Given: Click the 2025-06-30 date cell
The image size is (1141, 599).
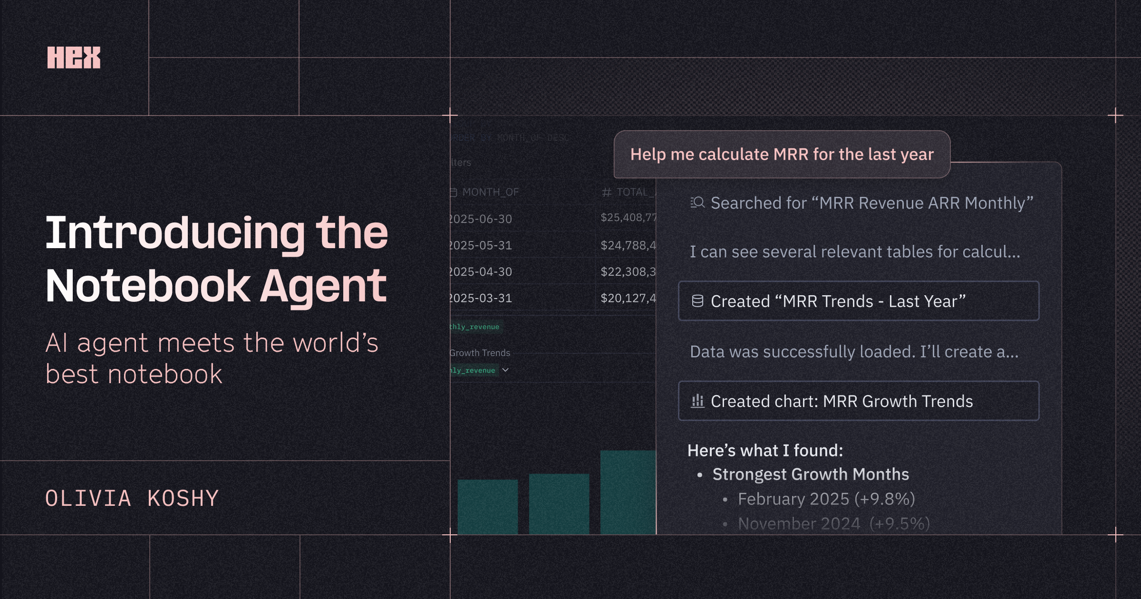Looking at the screenshot, I should (x=481, y=219).
